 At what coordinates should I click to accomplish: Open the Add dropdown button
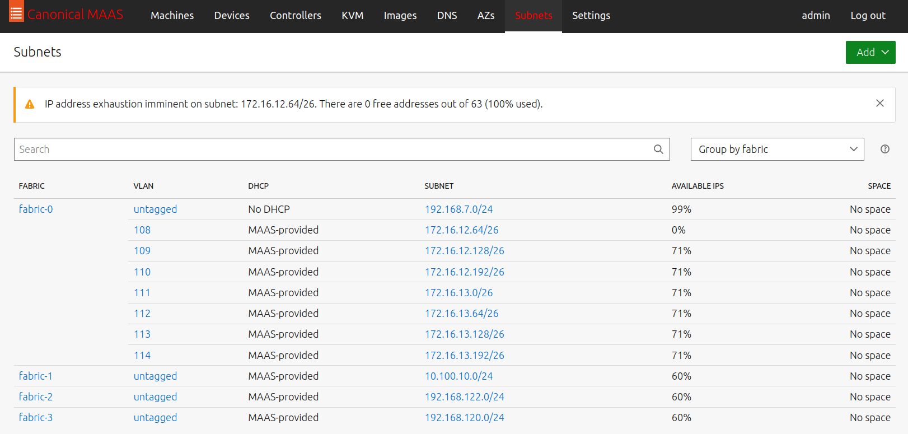870,52
